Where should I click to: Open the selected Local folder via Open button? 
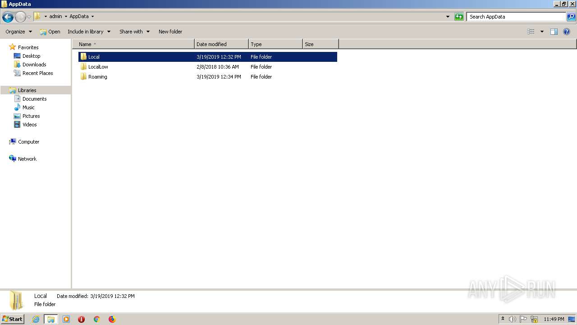50,32
